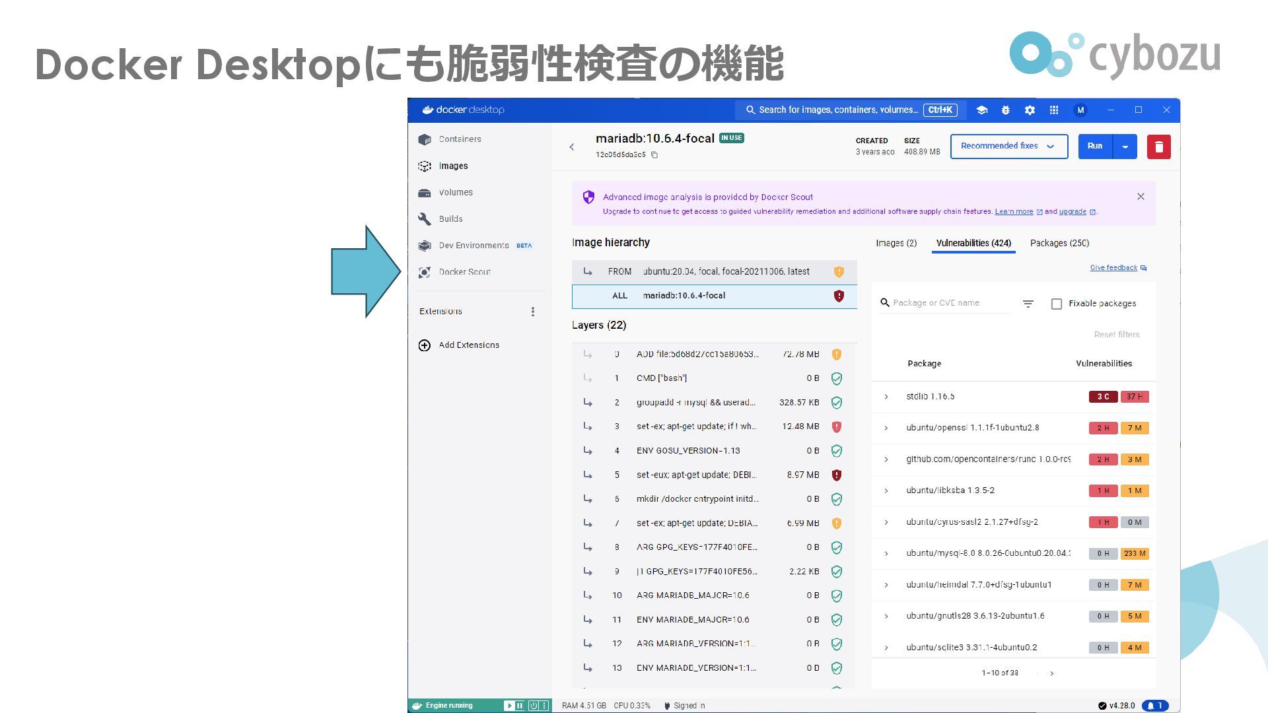Dismiss the Docker Scout banner
Image resolution: width=1268 pixels, height=713 pixels.
(x=1141, y=197)
